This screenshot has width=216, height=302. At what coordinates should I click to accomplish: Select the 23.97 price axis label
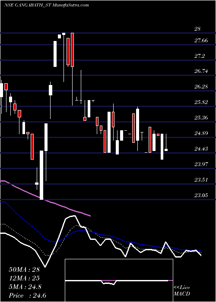(201, 164)
